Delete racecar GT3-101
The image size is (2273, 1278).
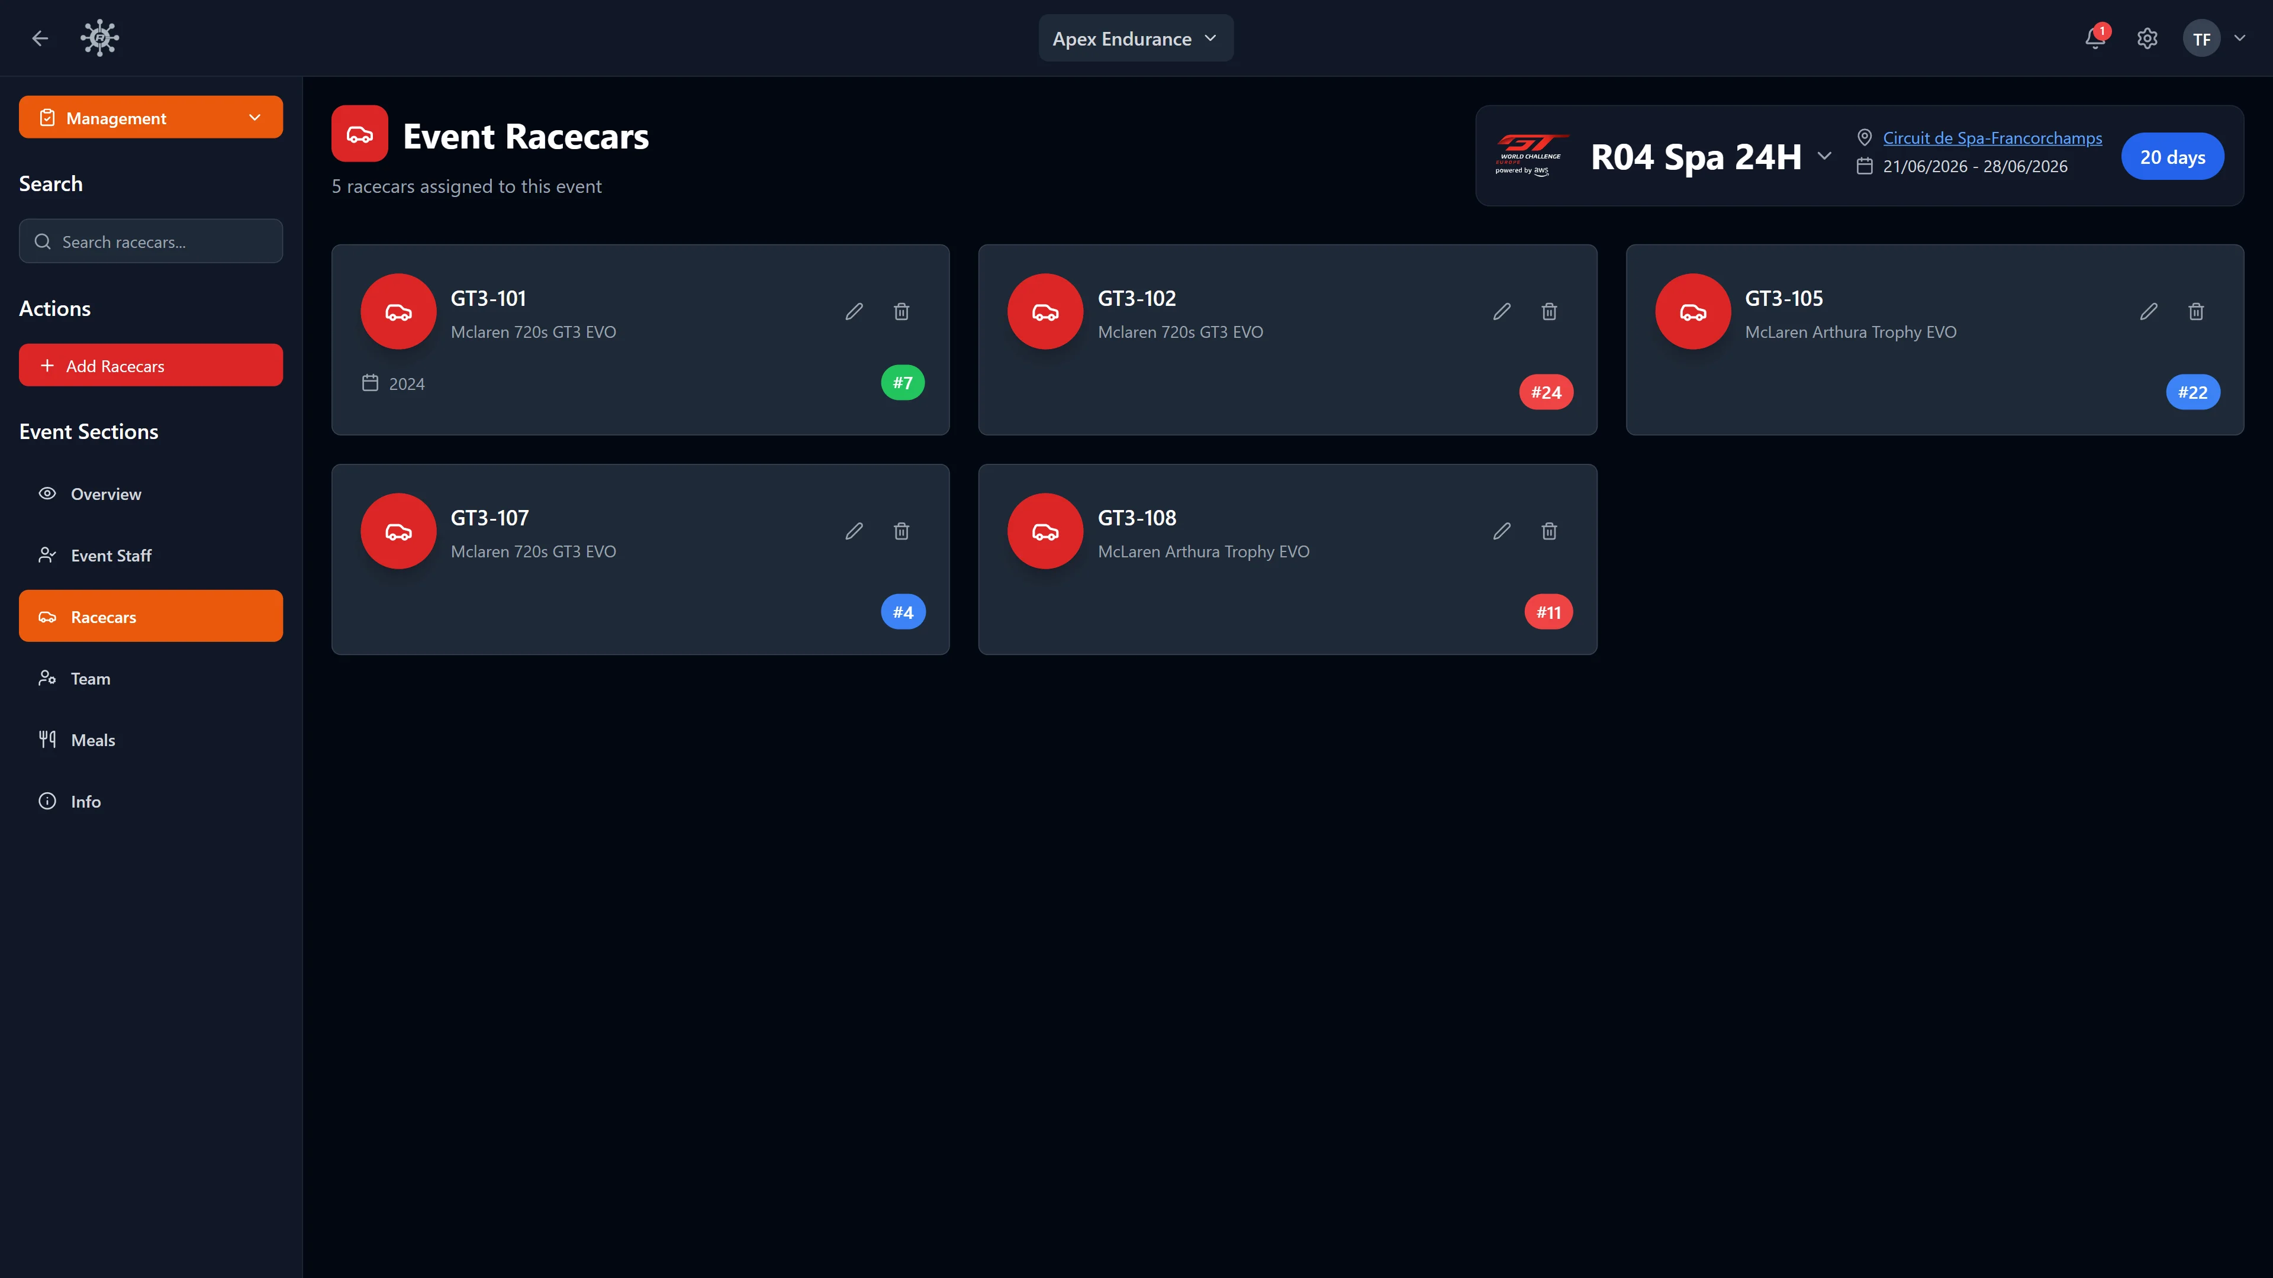(901, 311)
